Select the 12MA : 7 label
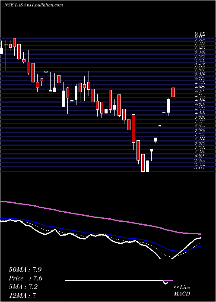The width and height of the screenshot is (216, 302). 22,296
